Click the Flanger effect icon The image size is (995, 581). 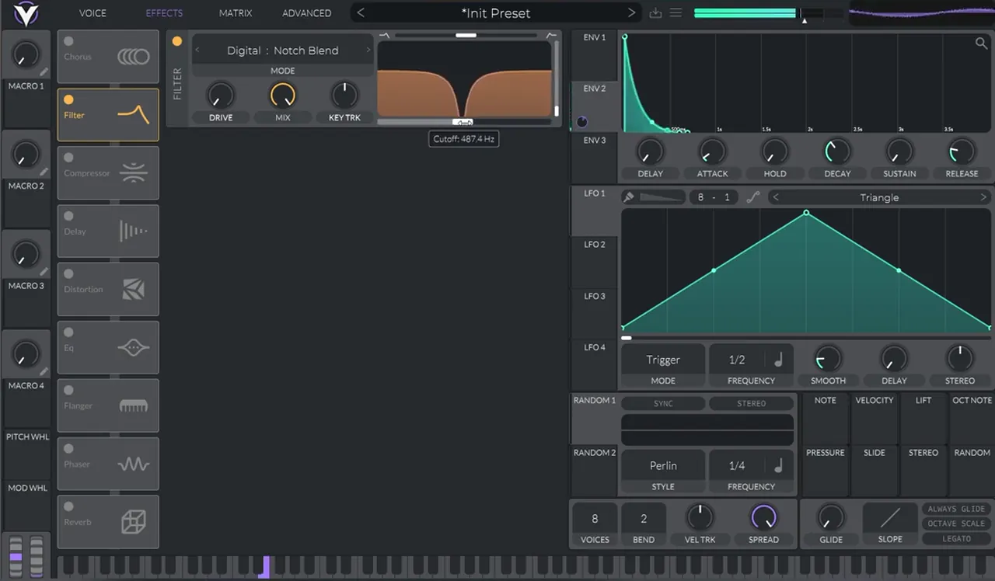(133, 406)
